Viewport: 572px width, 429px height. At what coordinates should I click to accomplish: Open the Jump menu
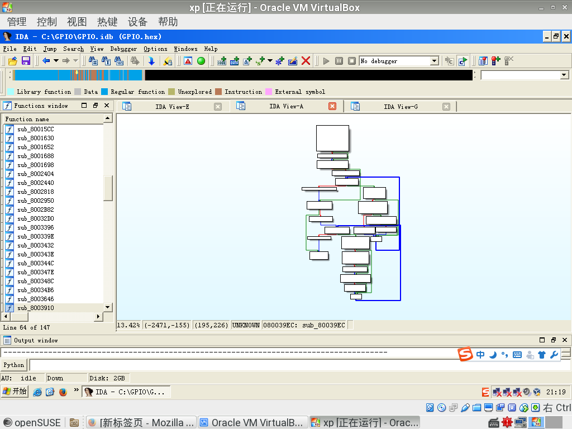[x=50, y=49]
